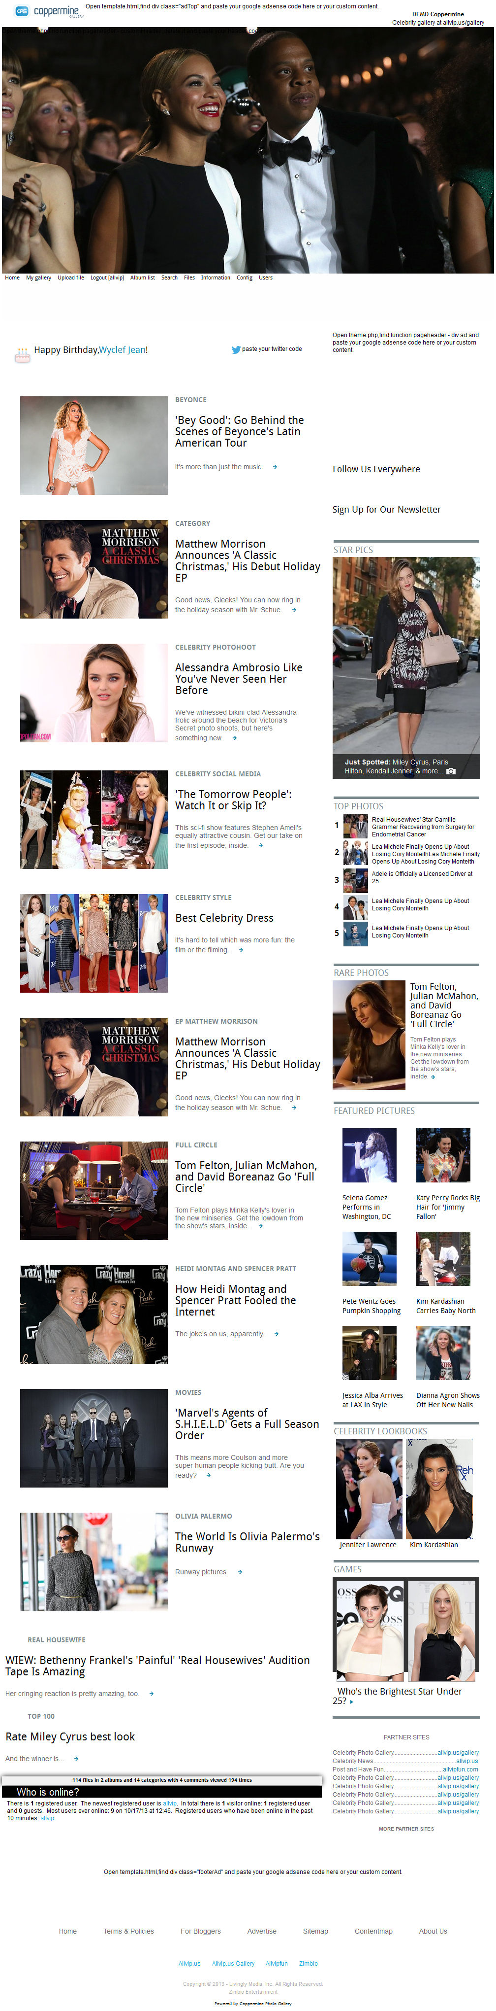Click the birthday cake icon
496x2011 pixels.
[22, 354]
